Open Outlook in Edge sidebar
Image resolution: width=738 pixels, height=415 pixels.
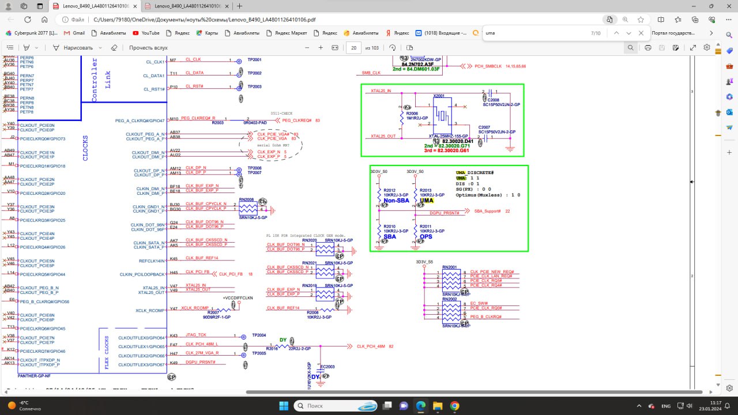tap(729, 112)
